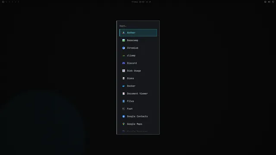Select the "Google Maps" entry text
Image resolution: width=276 pixels, height=155 pixels.
coord(135,124)
